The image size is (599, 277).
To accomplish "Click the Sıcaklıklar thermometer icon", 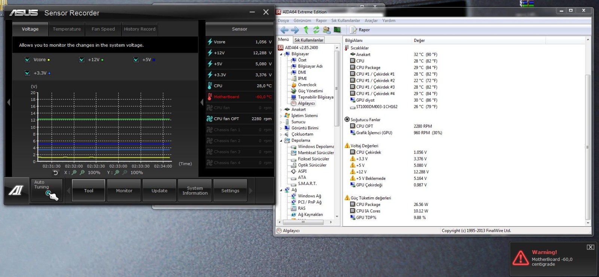I will point(347,48).
